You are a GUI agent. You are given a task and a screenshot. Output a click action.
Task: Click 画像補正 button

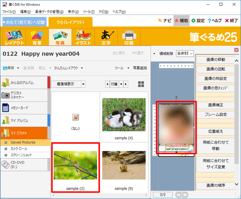(215, 105)
